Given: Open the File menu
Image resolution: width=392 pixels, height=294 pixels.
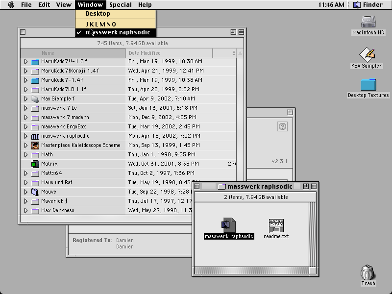Looking at the screenshot, I should tap(26, 4).
